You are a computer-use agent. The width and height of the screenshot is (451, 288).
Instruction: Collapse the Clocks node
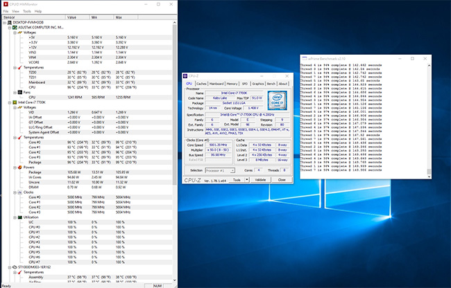point(15,192)
